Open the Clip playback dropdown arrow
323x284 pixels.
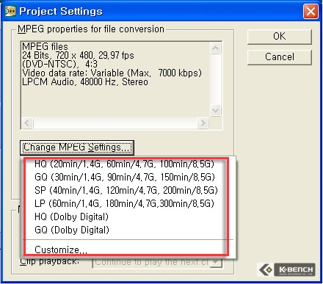tap(217, 263)
